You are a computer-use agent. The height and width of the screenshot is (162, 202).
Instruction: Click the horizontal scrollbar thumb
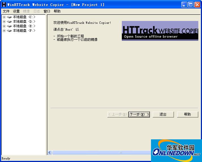102,153
